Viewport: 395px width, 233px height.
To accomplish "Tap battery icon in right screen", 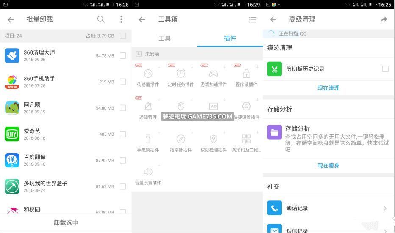I will [373, 5].
